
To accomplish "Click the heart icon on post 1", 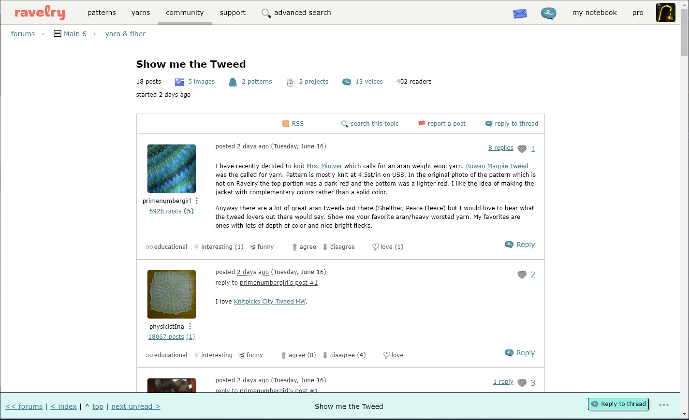I will click(522, 149).
